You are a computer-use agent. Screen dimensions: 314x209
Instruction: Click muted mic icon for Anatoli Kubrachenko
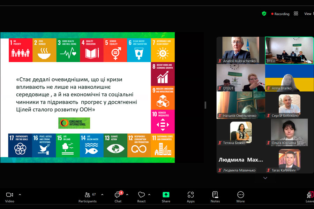[x=220, y=61]
